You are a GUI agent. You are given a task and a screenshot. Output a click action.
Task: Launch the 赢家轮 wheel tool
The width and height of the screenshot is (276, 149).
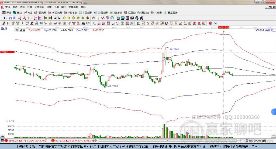pyautogui.click(x=143, y=13)
